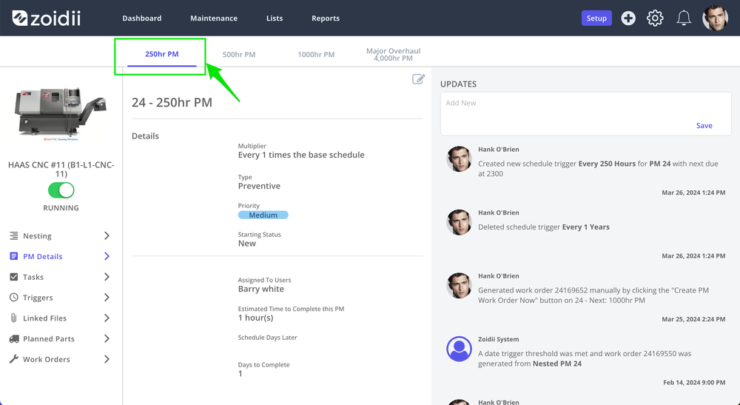Open Planned Parts in the sidebar

tap(49, 339)
